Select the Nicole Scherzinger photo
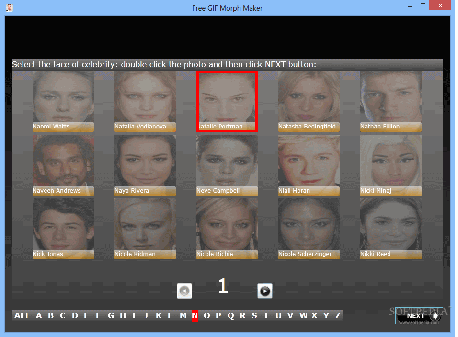 [x=309, y=229]
